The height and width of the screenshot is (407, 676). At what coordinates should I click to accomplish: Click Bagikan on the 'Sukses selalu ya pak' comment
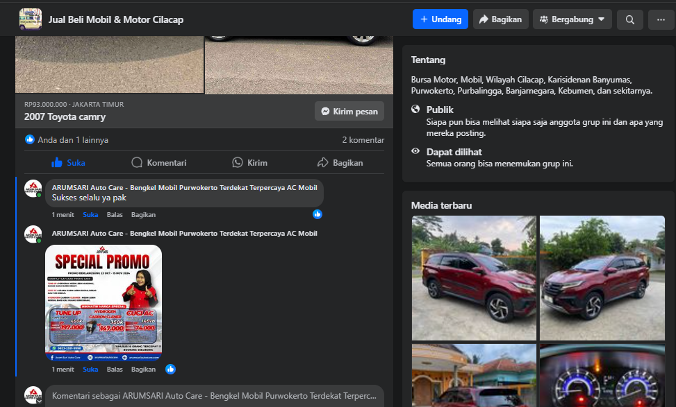tap(143, 215)
